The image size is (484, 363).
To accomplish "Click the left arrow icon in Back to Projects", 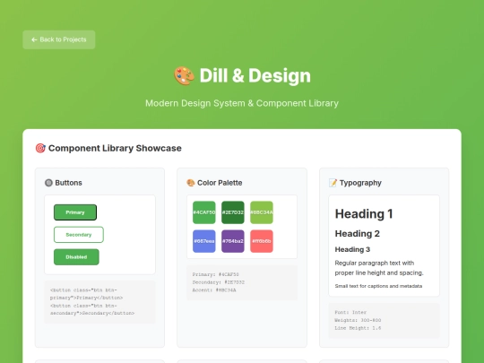I will tap(34, 39).
